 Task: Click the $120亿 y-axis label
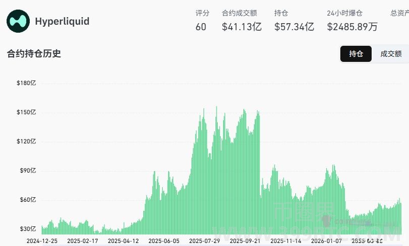[x=26, y=141]
